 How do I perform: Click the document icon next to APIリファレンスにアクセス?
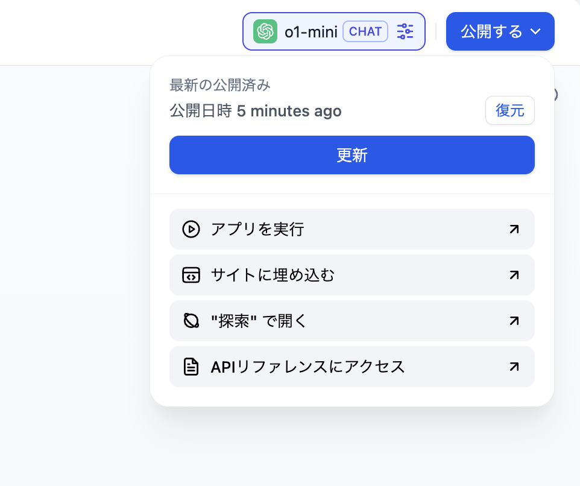pyautogui.click(x=191, y=367)
